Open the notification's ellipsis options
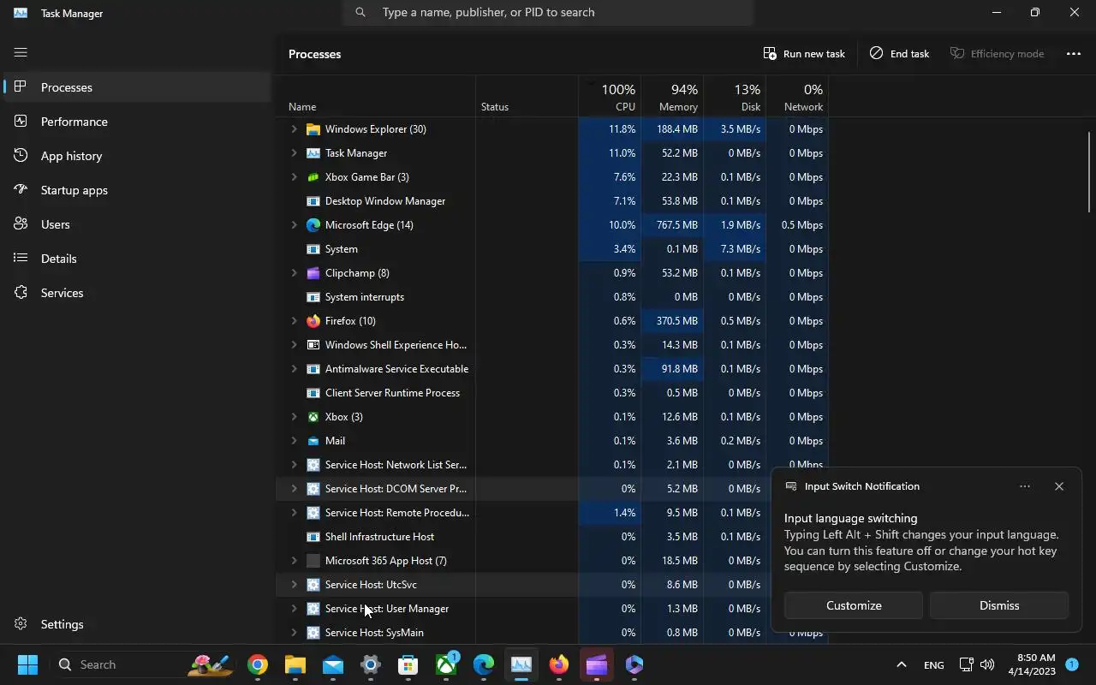The width and height of the screenshot is (1096, 685). (x=1025, y=486)
